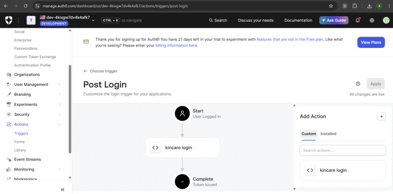Click the Event Streams icon

(x=9, y=159)
